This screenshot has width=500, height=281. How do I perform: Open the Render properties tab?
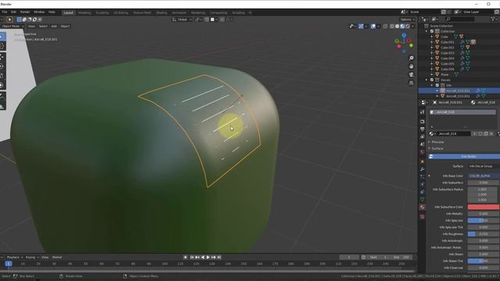tap(422, 122)
